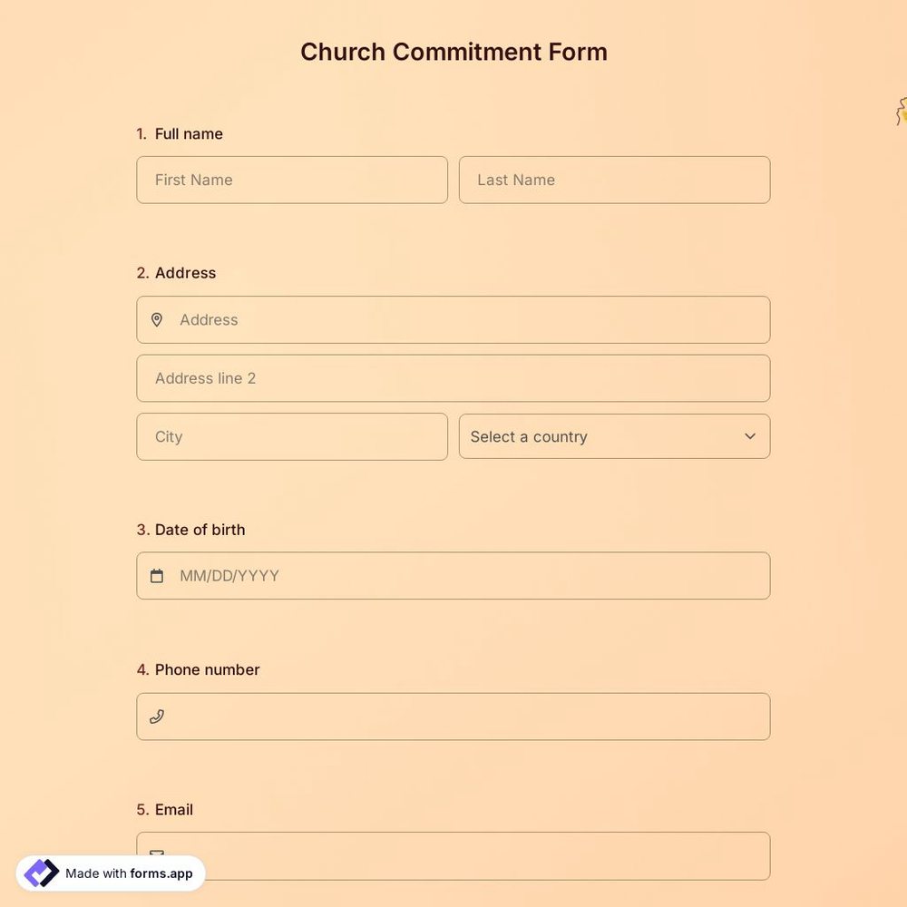Click the envelope icon in Email field
Viewport: 907px width, 907px height.
coord(156,854)
